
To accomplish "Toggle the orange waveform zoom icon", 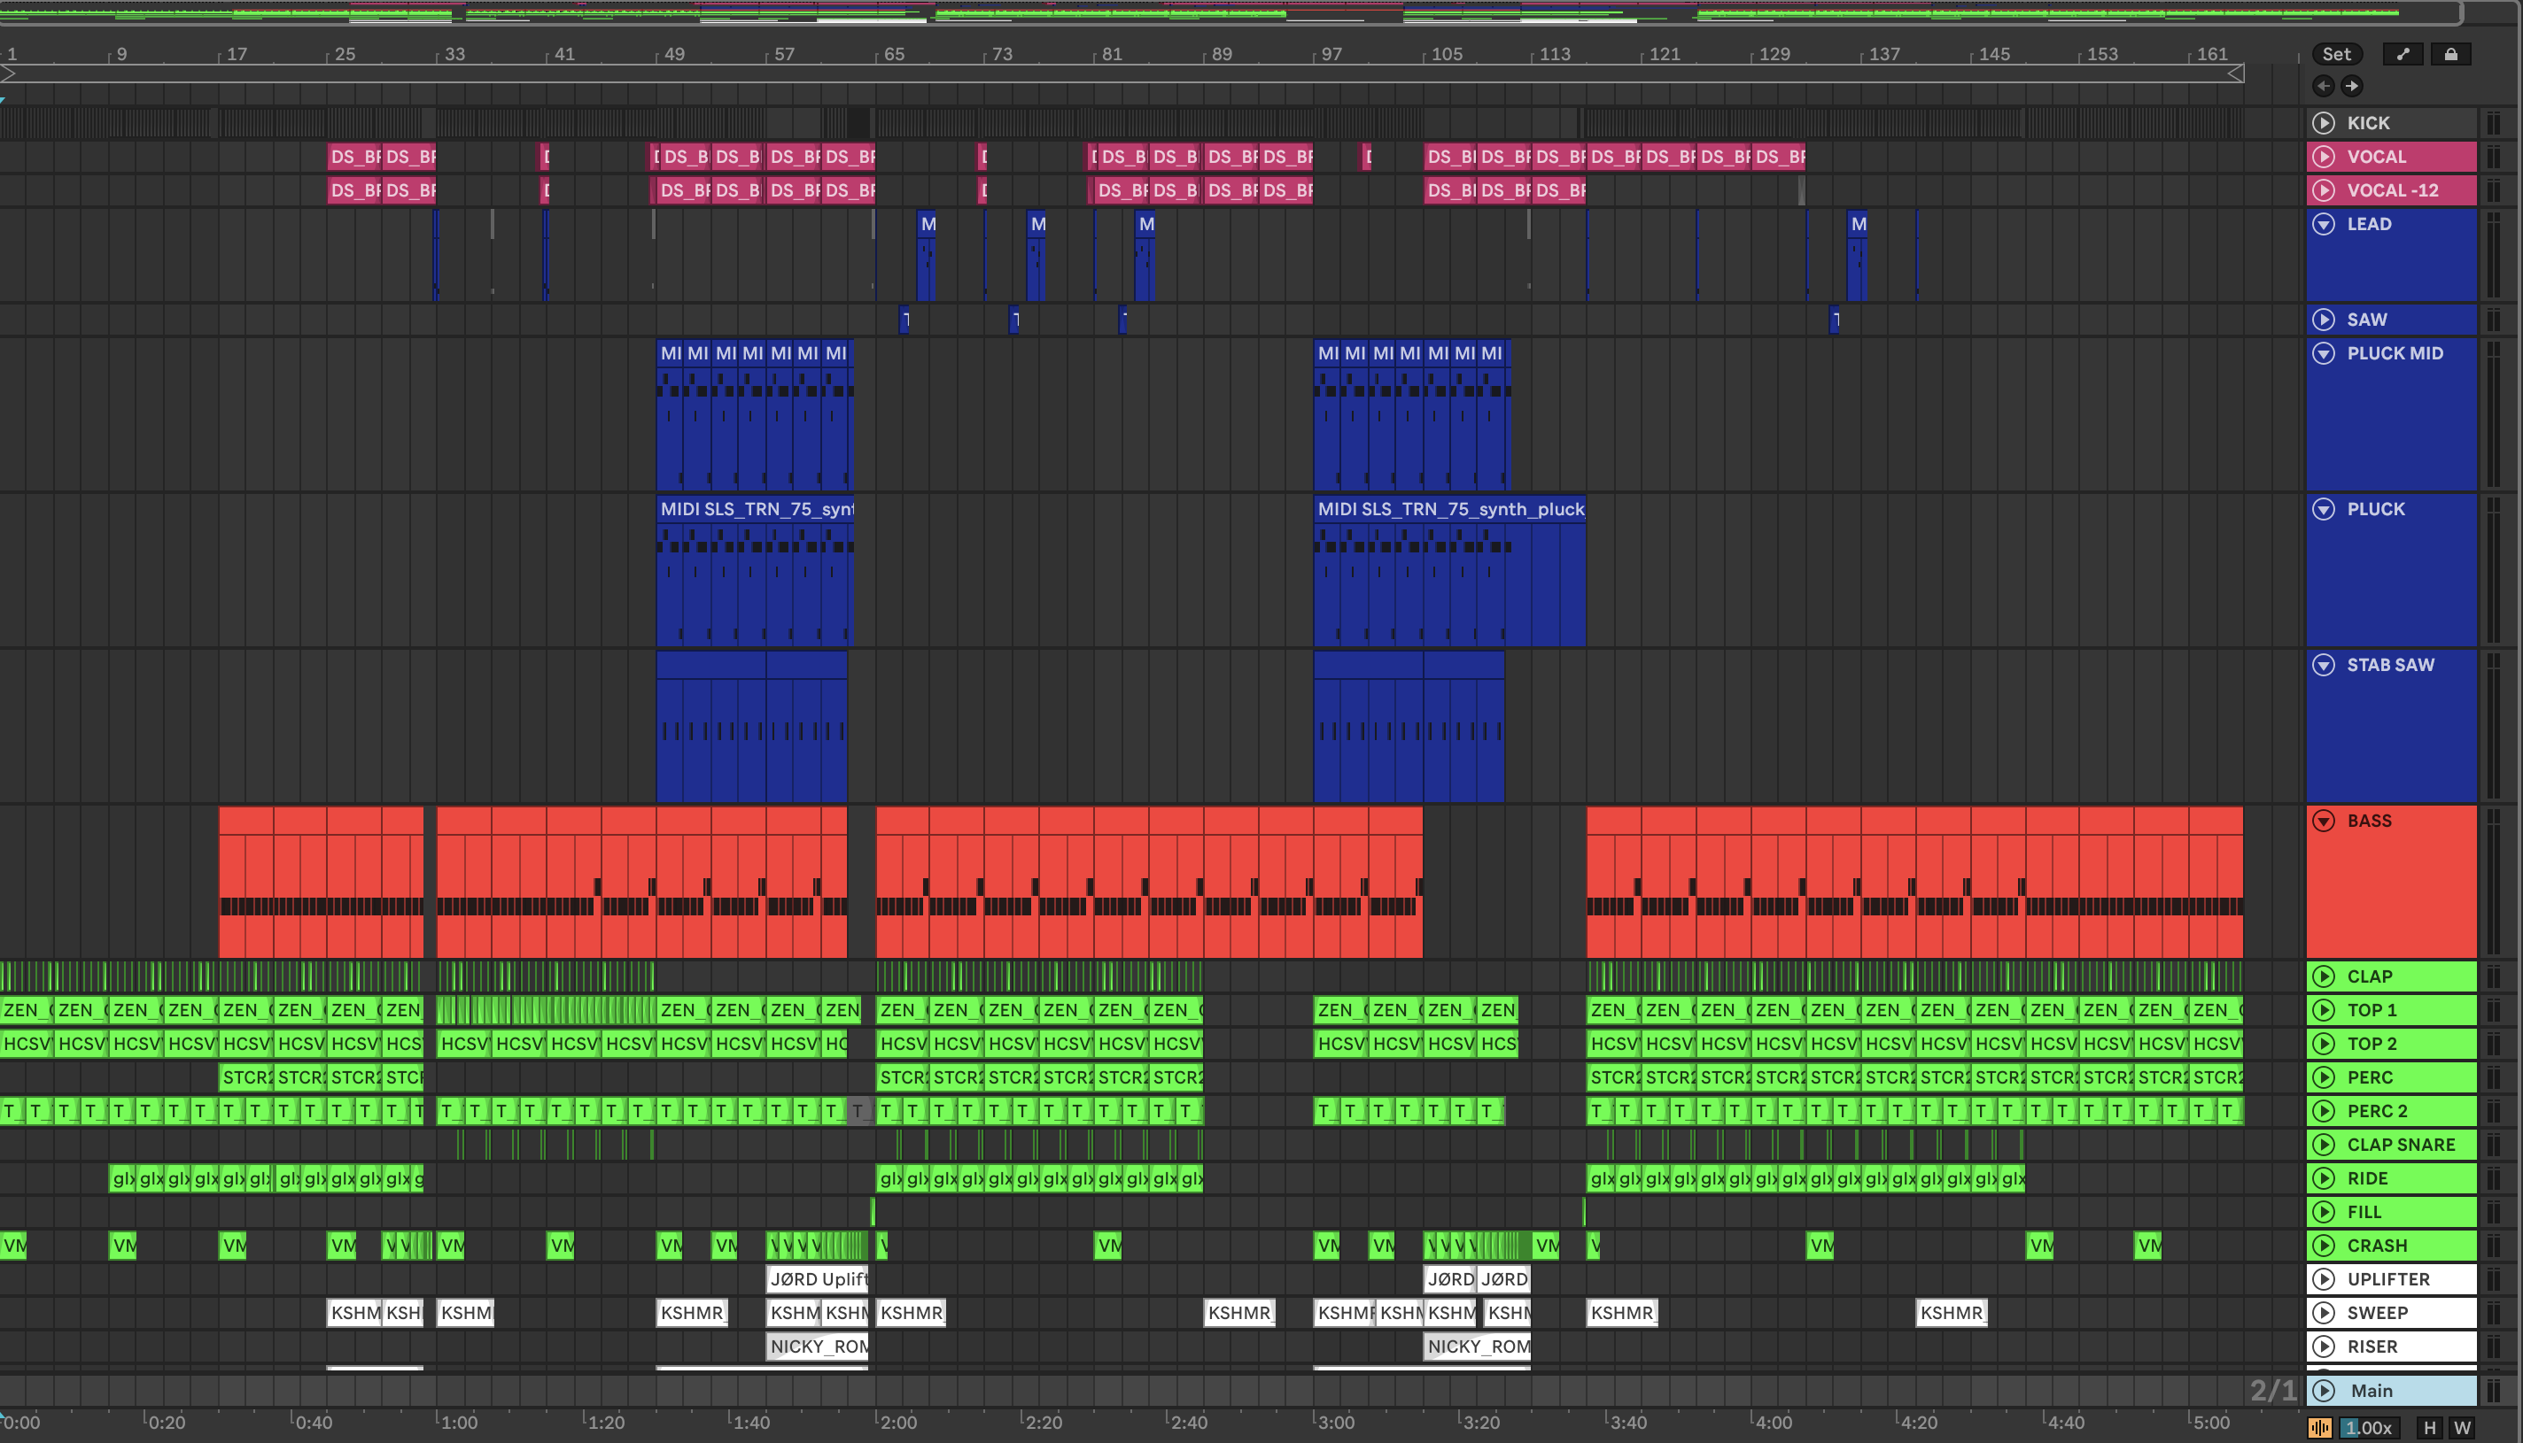I will [2320, 1427].
